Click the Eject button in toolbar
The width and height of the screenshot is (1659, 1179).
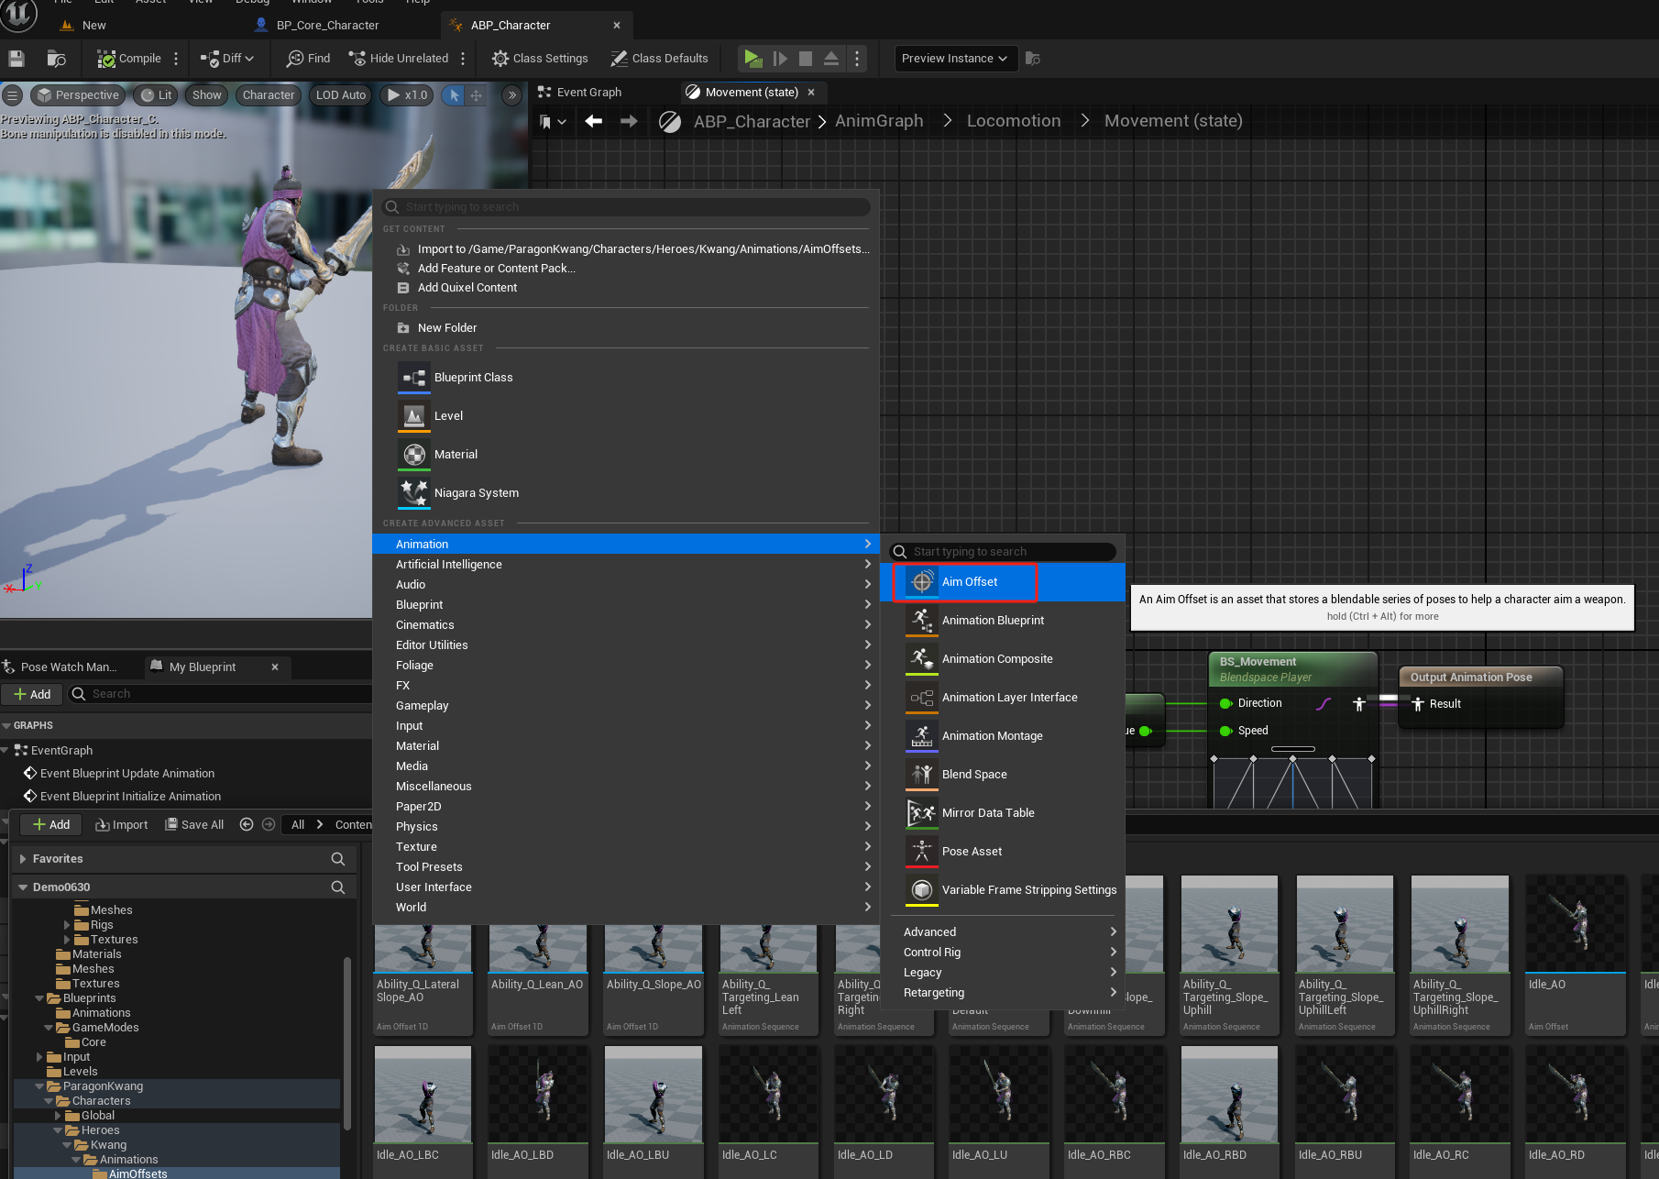coord(830,59)
